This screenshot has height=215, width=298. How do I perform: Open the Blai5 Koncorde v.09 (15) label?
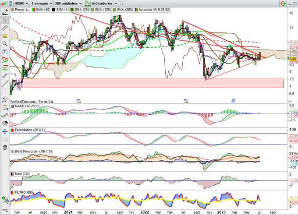[x=32, y=152]
